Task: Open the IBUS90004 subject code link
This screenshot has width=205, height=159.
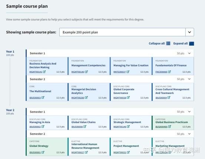Action: pos(161,98)
